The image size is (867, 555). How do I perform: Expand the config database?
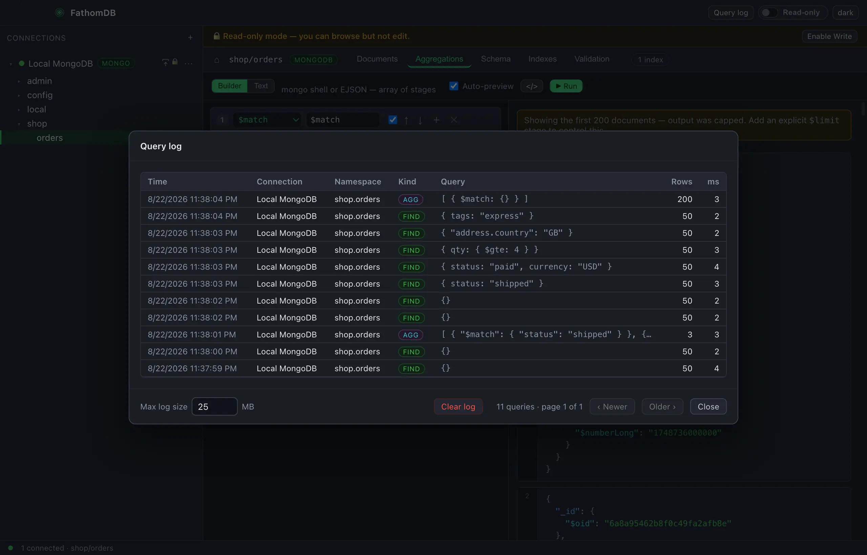[19, 95]
